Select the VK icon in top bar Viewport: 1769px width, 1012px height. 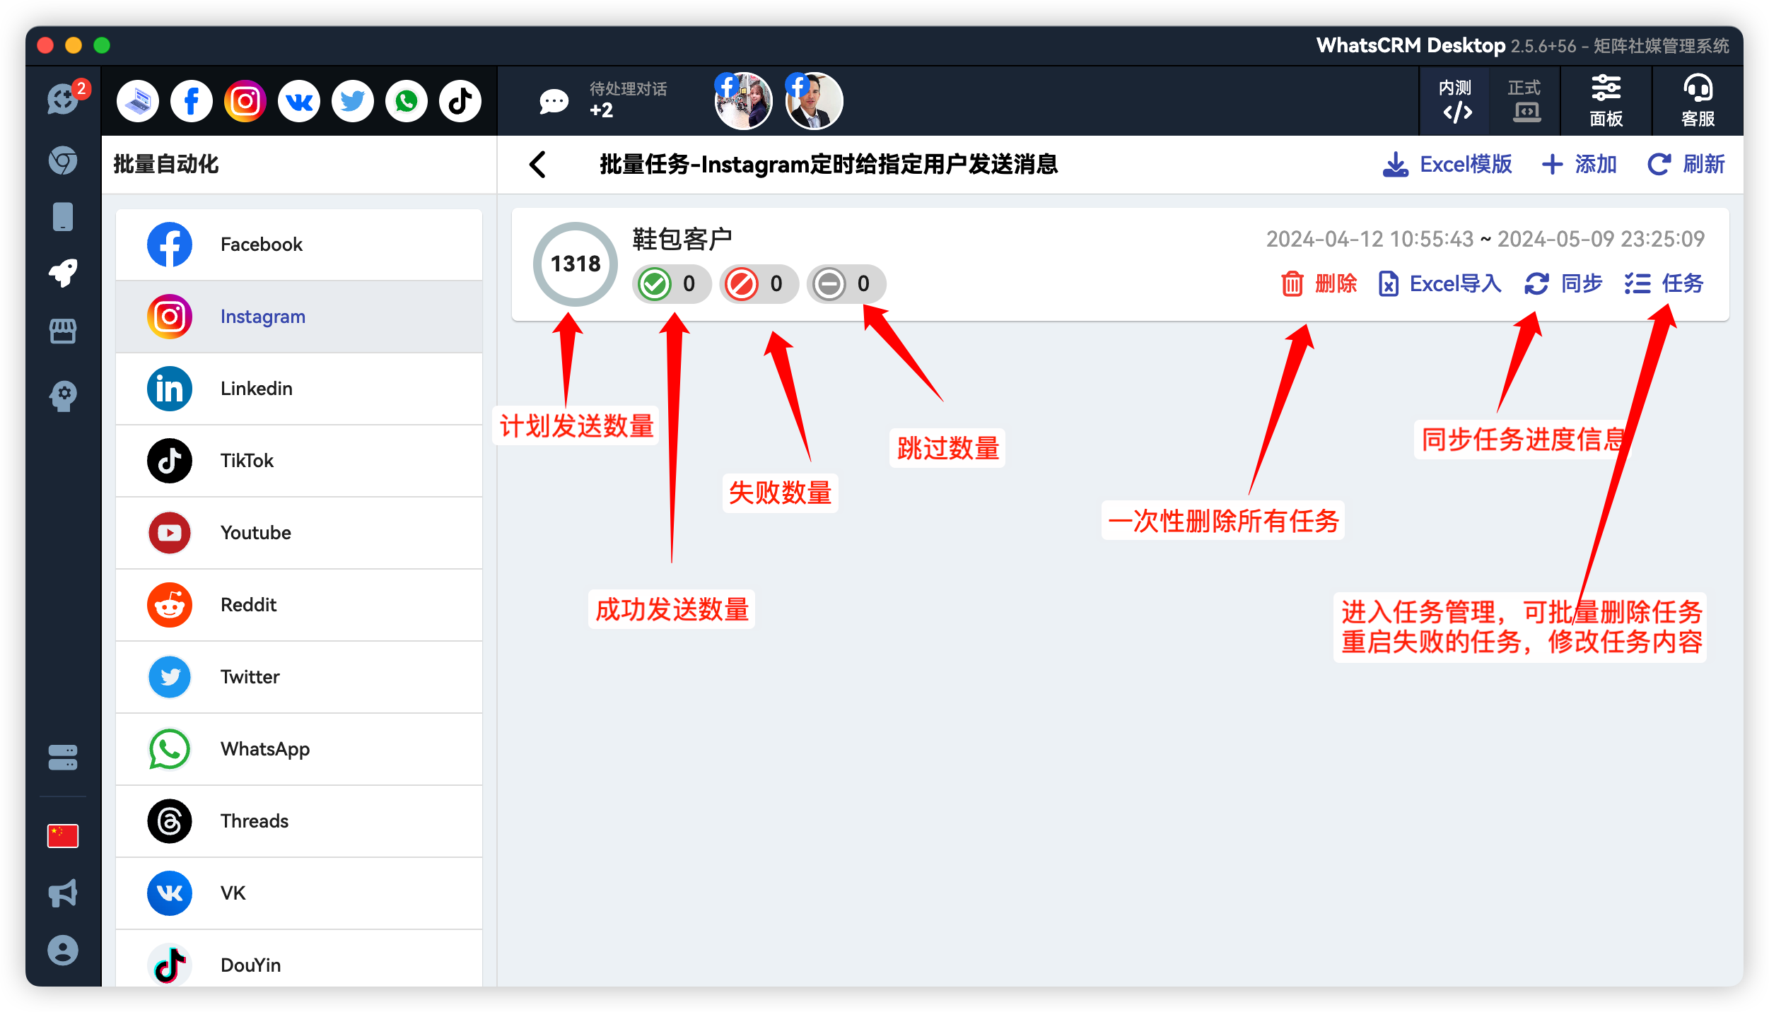click(x=299, y=101)
